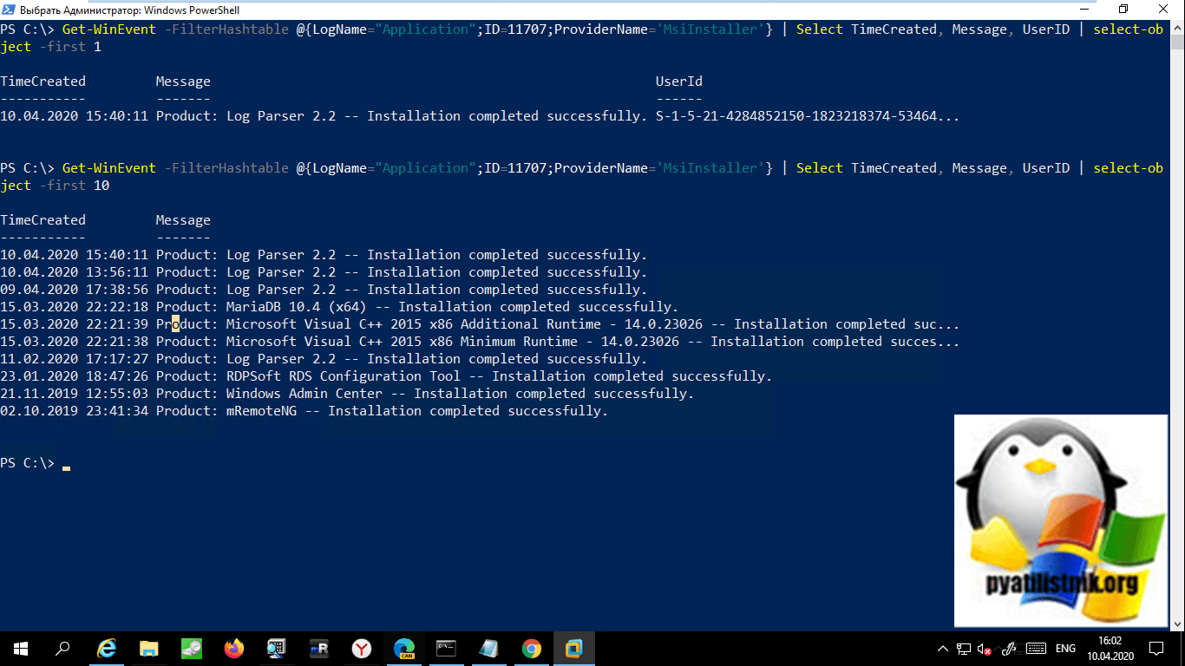Open the network status tray icon
Screen dimensions: 1185x666
pyautogui.click(x=964, y=649)
